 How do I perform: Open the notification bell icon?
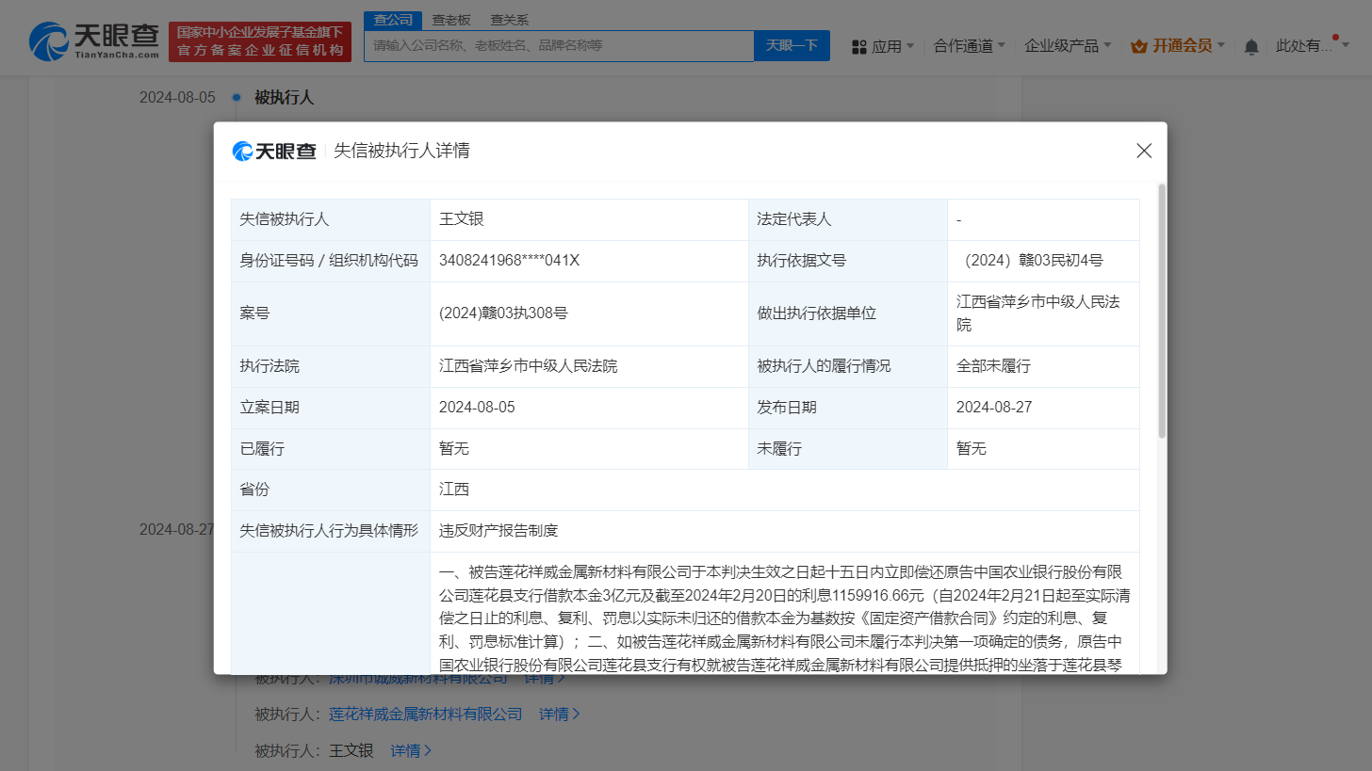(1250, 45)
